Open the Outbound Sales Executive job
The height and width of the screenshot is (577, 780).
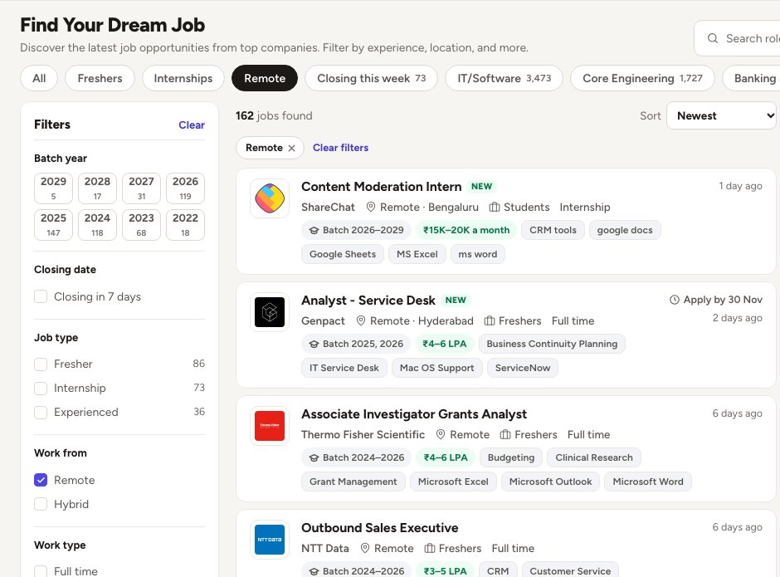click(379, 528)
